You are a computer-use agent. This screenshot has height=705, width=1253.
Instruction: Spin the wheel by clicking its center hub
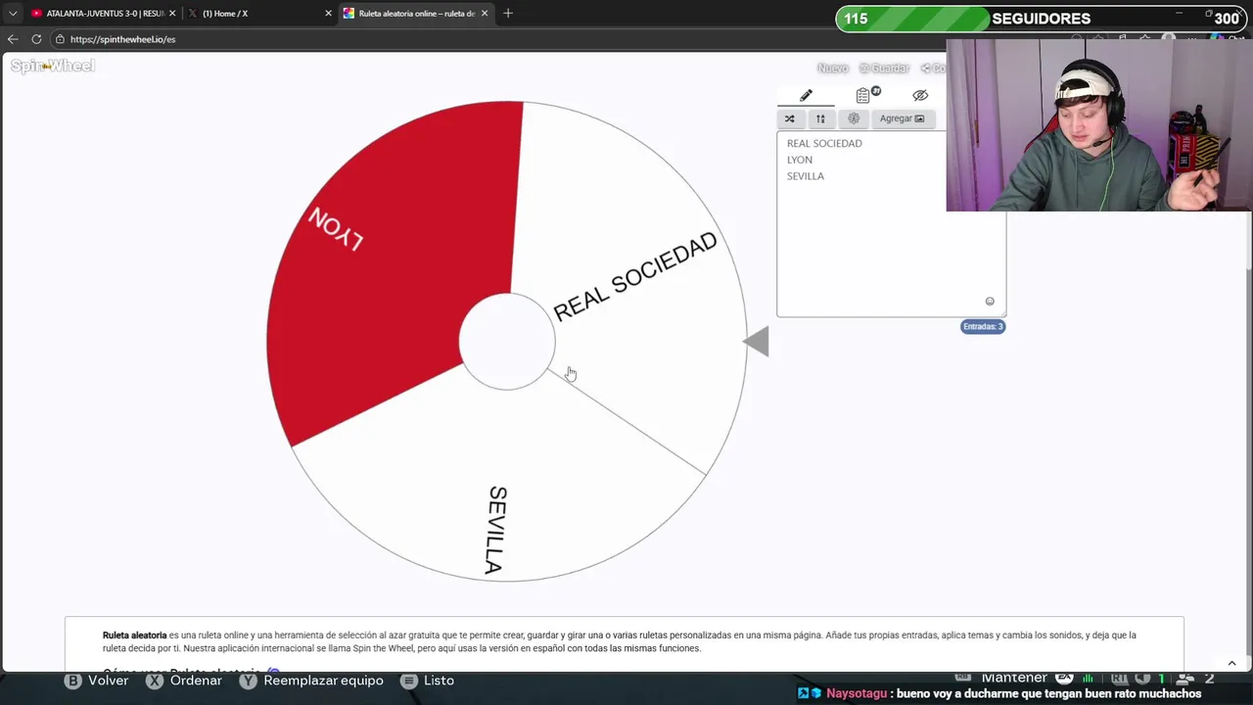click(507, 342)
